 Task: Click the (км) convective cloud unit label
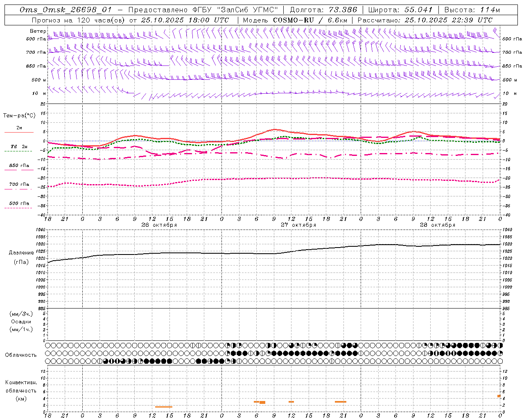[x=21, y=399]
